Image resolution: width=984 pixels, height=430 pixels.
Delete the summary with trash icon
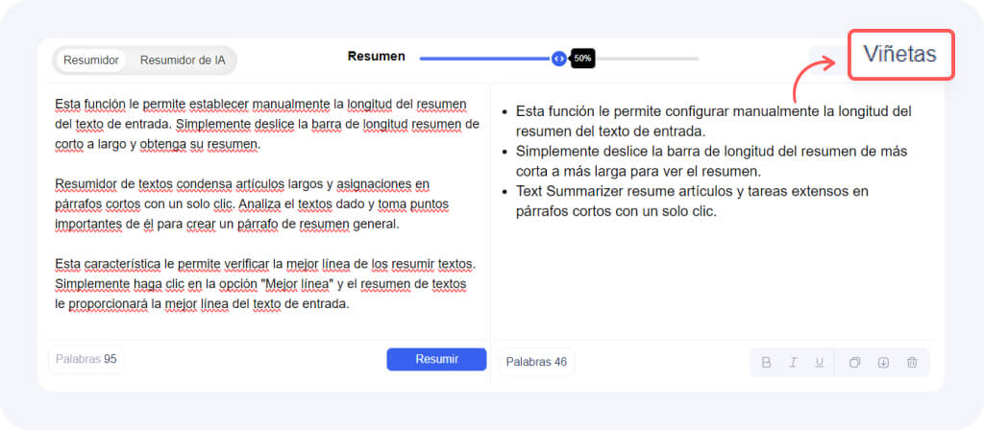tap(912, 362)
